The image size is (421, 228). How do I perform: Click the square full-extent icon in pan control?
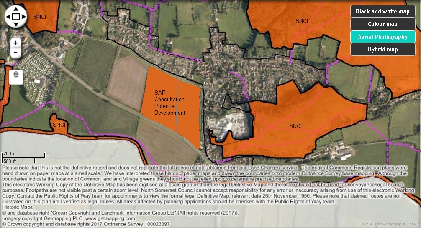(x=16, y=17)
